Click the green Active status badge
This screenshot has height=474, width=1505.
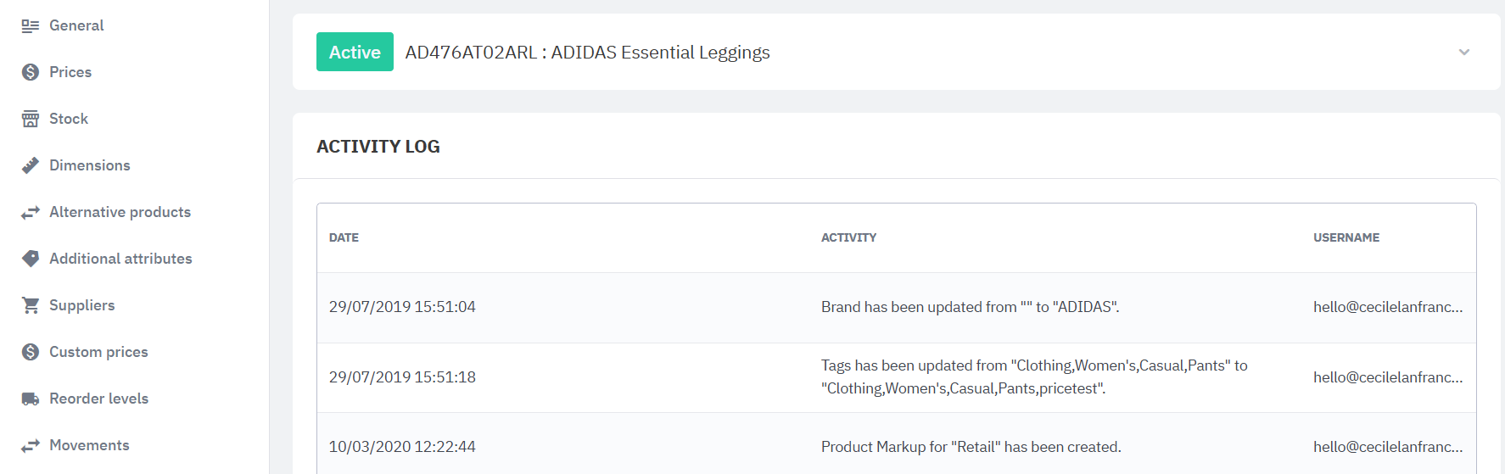point(355,52)
